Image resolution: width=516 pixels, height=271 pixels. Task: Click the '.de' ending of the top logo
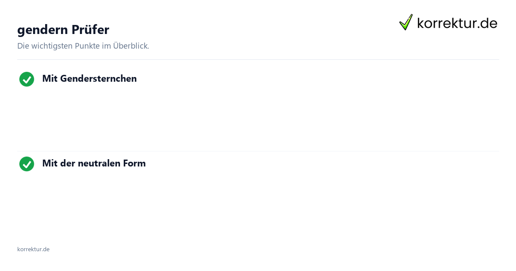486,23
